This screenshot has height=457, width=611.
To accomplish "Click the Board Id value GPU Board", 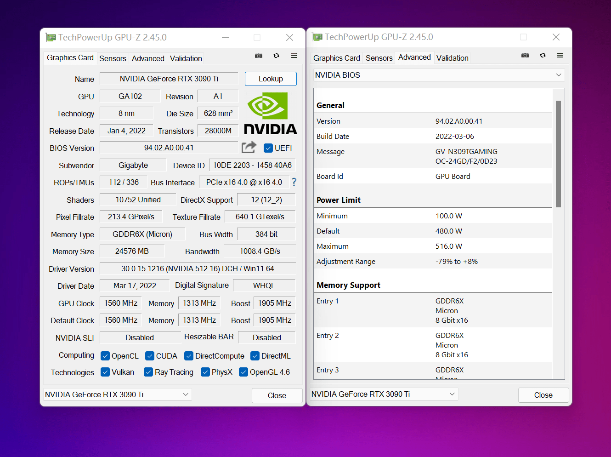I will [453, 176].
